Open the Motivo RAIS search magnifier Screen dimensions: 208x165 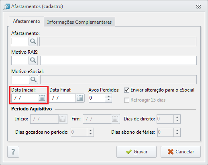pos(33,60)
